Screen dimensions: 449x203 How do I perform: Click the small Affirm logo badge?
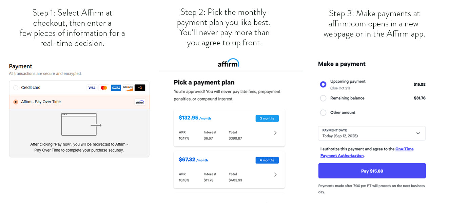(x=140, y=102)
